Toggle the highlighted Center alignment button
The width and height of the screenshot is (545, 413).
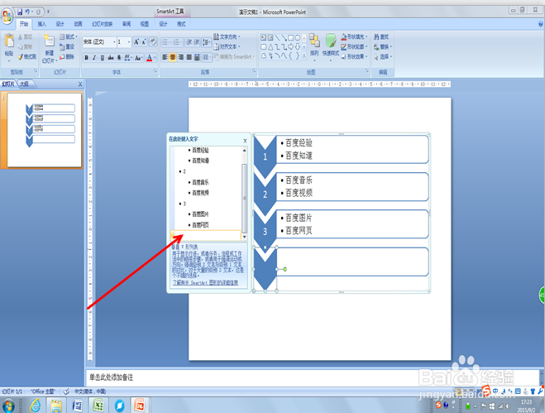click(x=173, y=57)
